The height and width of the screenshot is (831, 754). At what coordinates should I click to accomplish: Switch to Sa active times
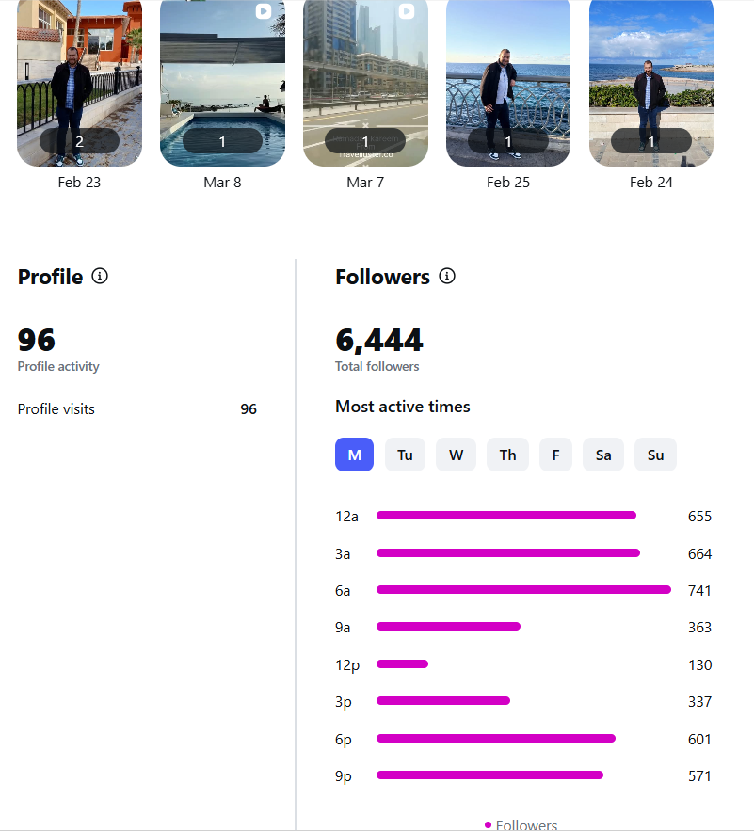pos(603,455)
